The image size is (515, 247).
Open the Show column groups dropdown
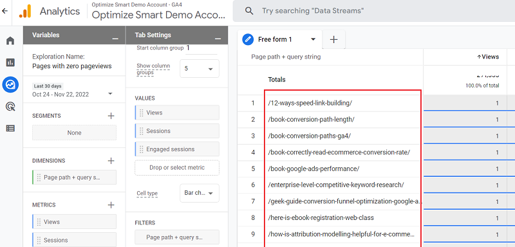point(200,69)
